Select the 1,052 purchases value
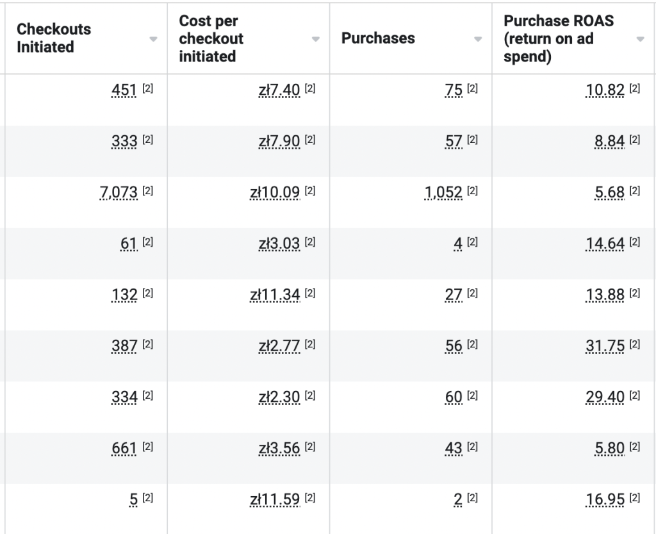656x534 pixels. 444,192
